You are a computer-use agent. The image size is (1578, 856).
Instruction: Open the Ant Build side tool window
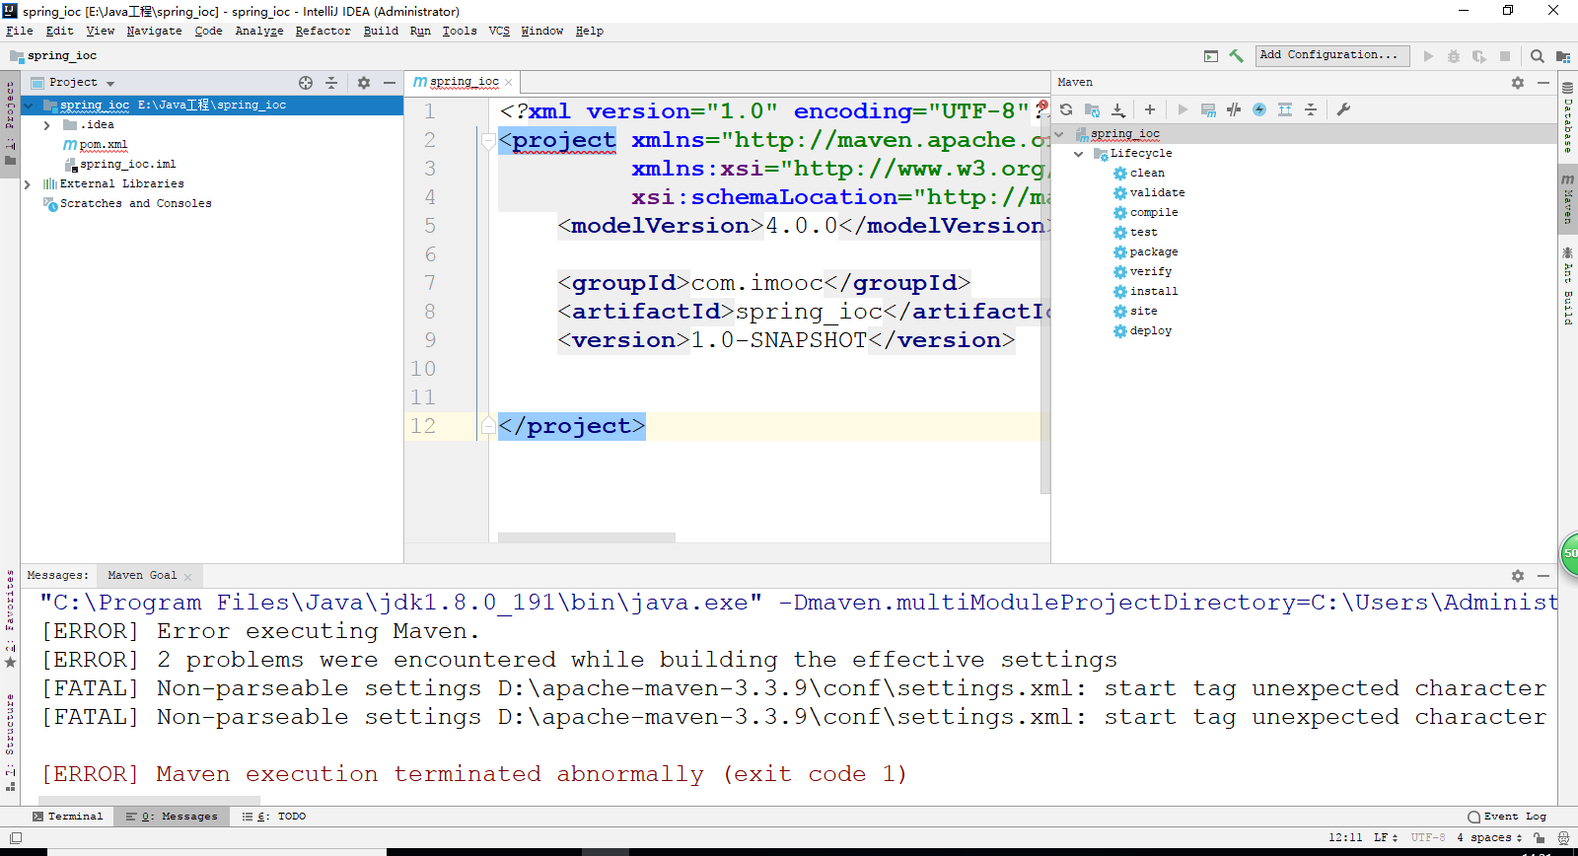1567,287
